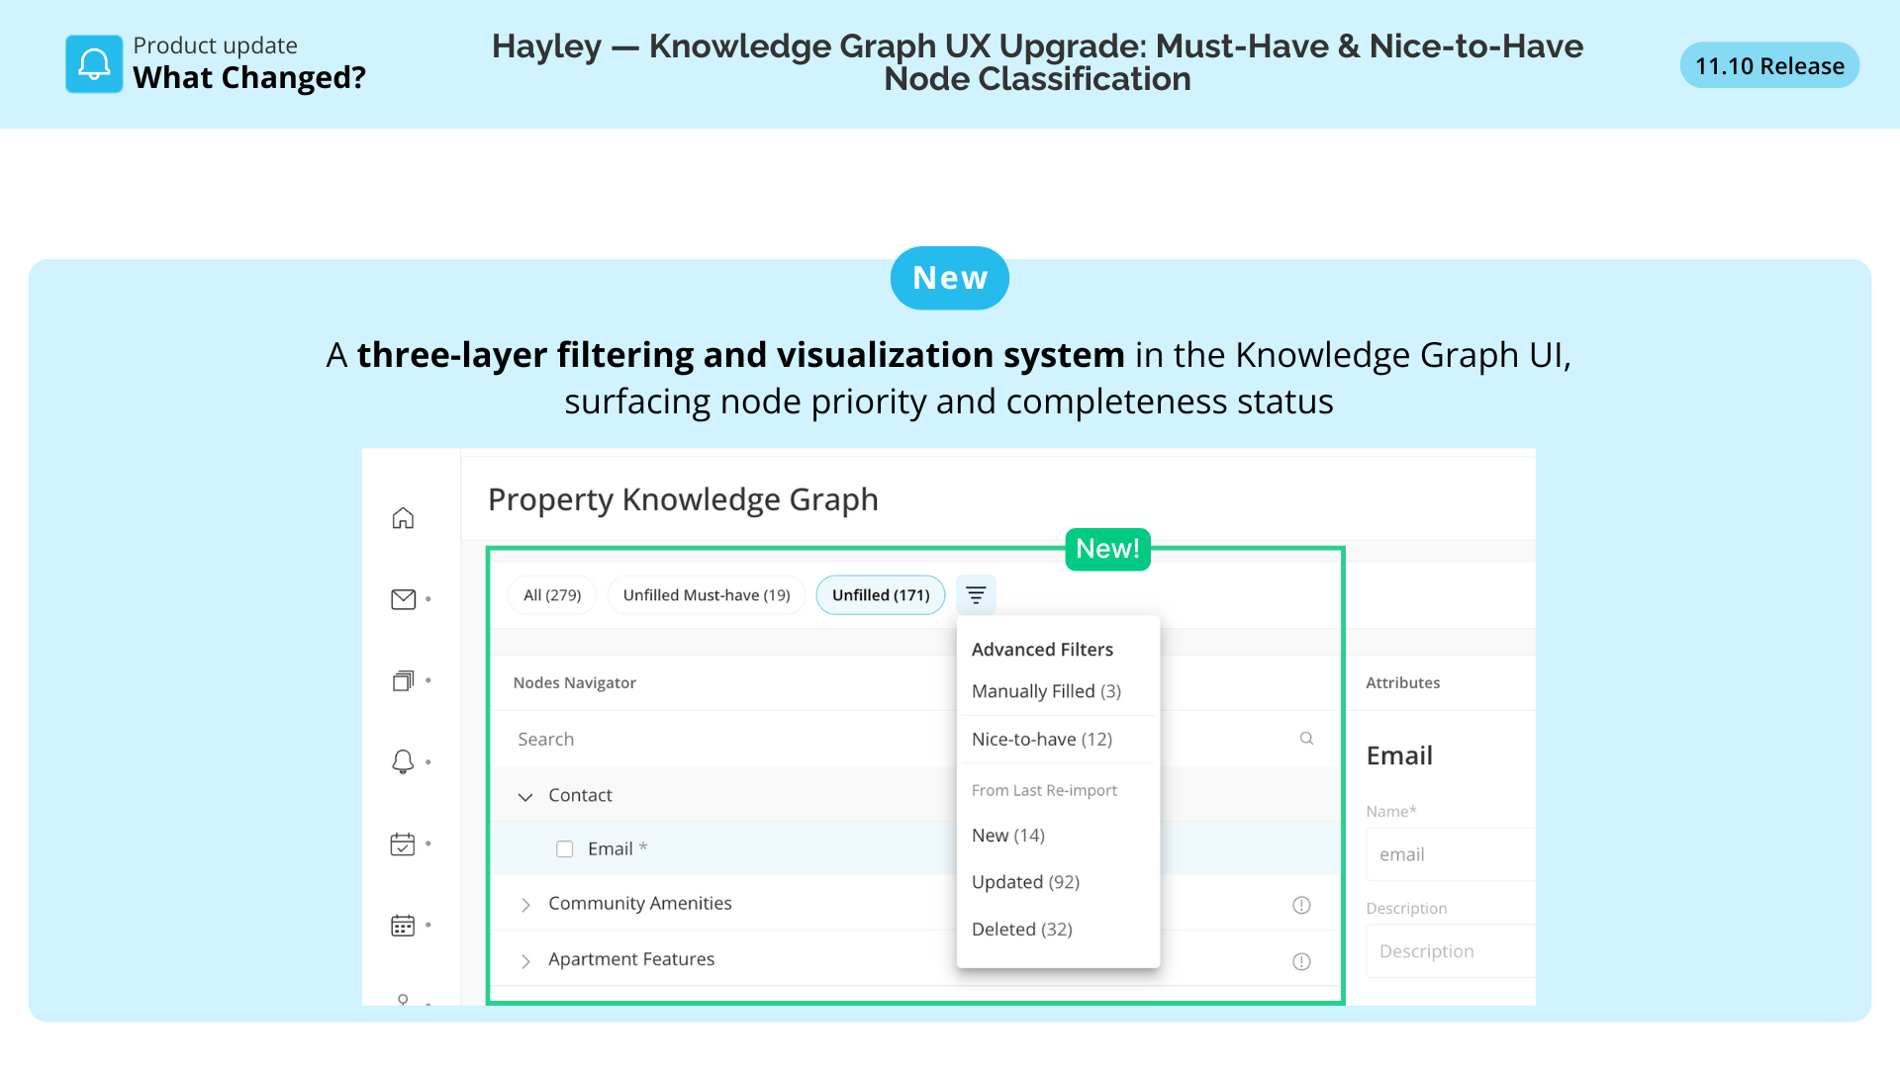Choose Nice-to-have (12) filter option
1900x1068 pixels.
tap(1042, 740)
